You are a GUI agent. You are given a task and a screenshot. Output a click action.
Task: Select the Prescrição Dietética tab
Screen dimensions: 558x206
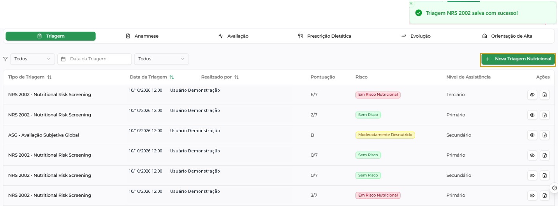(x=324, y=36)
